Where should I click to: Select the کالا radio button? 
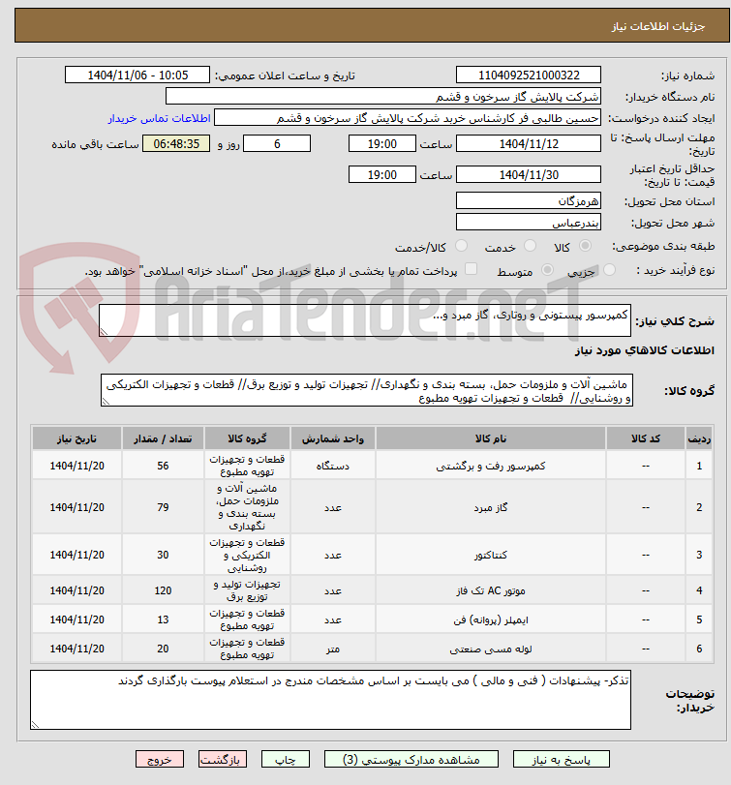pyautogui.click(x=585, y=246)
